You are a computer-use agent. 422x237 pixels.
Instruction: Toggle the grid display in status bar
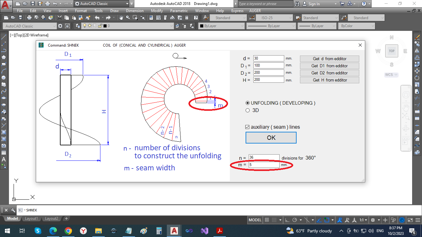[x=267, y=220]
